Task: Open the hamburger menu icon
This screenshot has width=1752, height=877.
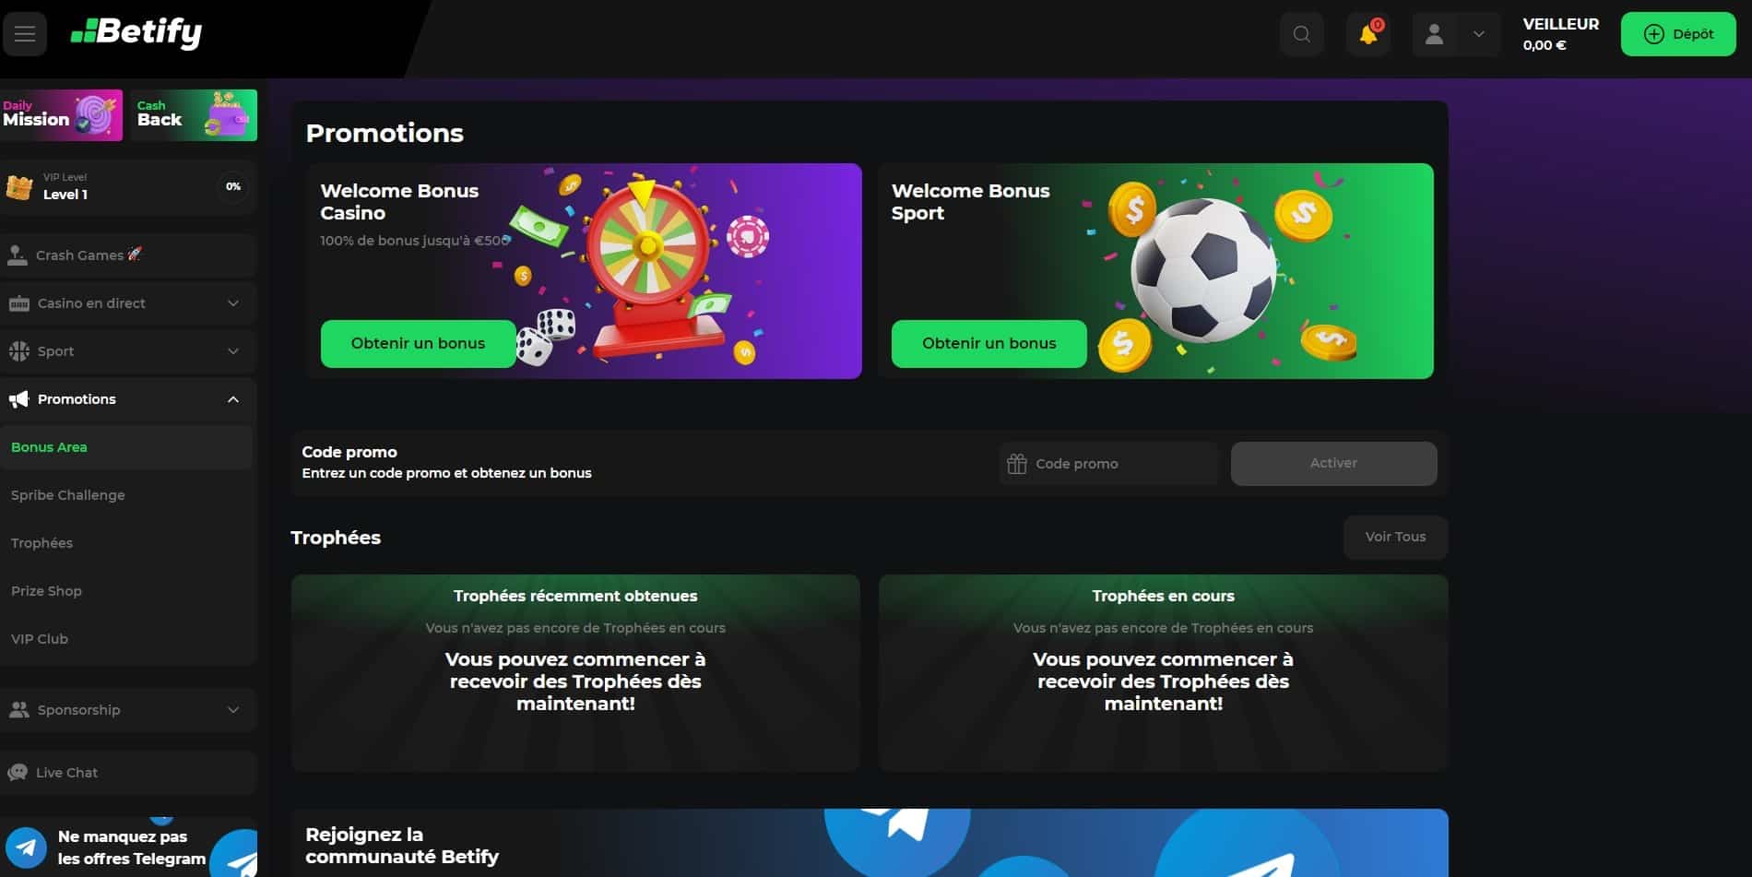Action: [25, 34]
